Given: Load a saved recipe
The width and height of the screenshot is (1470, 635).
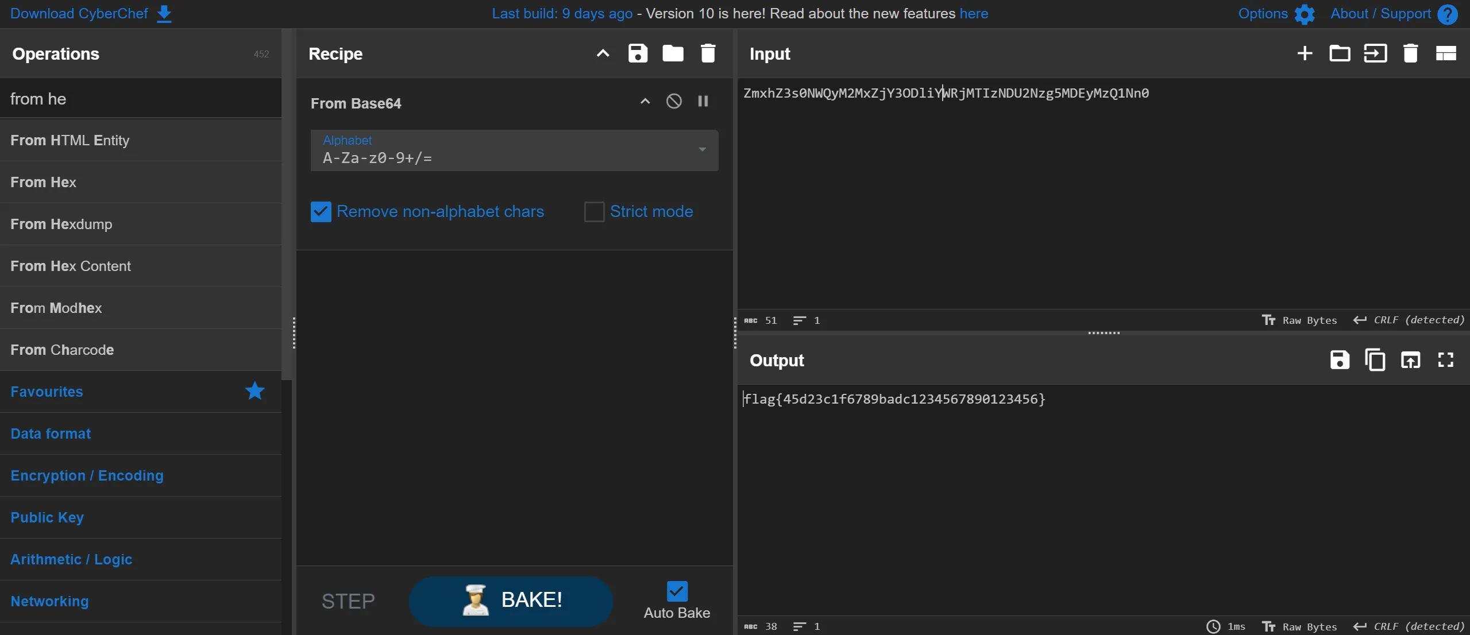Looking at the screenshot, I should 673,53.
